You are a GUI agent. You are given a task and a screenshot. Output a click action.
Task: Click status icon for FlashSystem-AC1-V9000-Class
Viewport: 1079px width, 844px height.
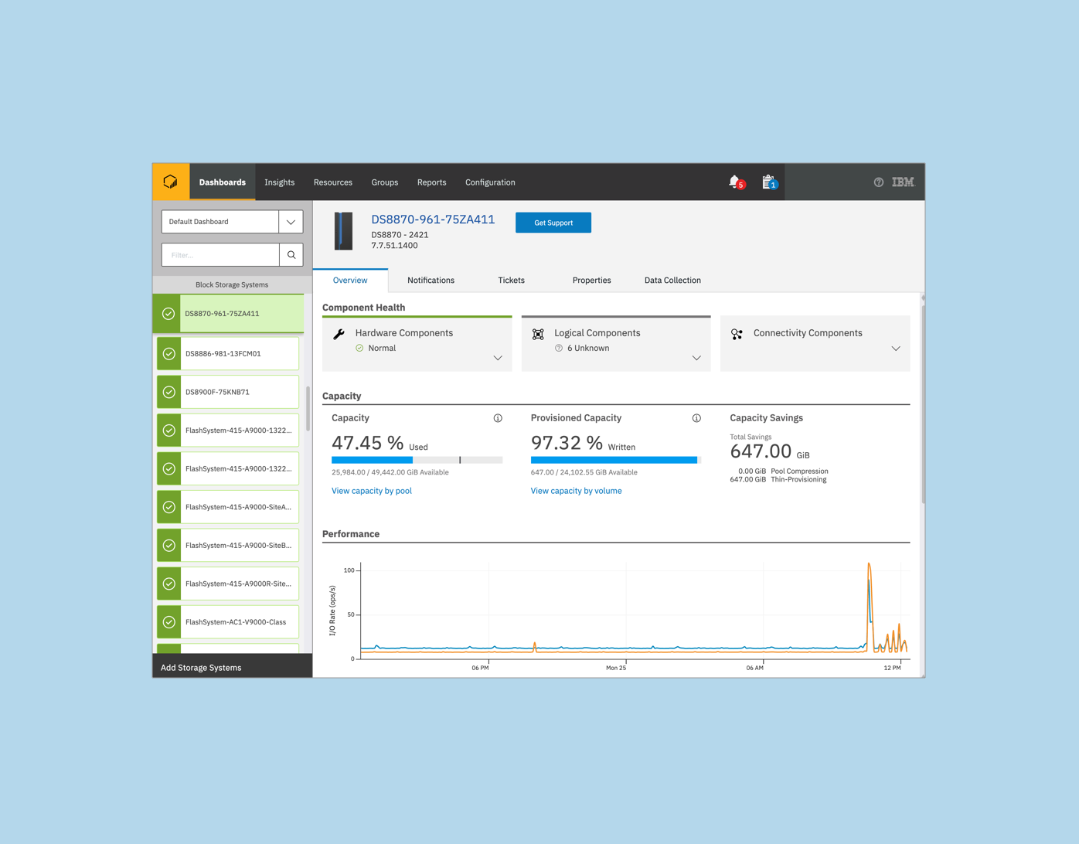pos(169,622)
